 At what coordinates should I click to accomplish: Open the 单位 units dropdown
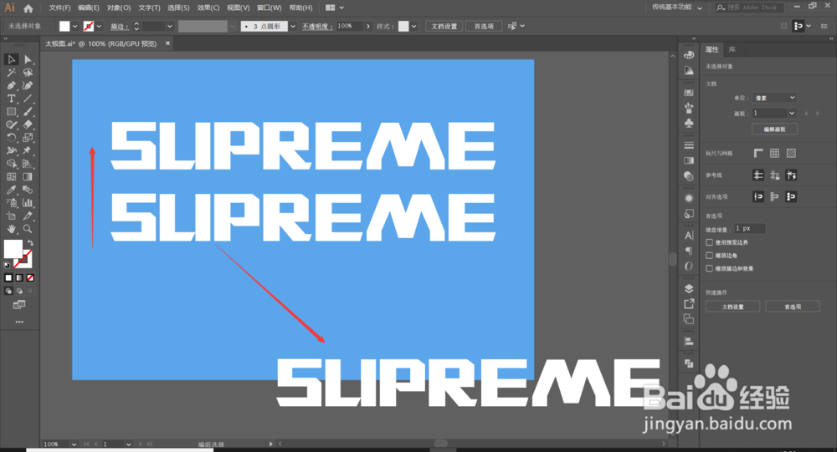[774, 98]
